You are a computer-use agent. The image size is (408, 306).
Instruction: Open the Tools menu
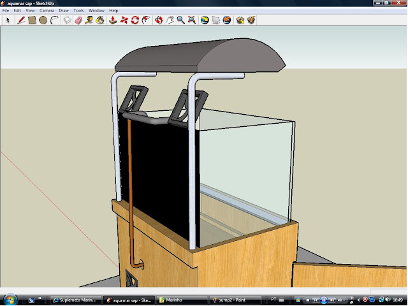(78, 11)
